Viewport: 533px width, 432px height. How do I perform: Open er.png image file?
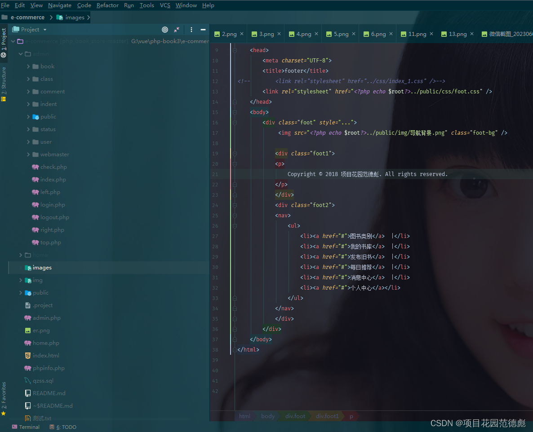tap(41, 331)
